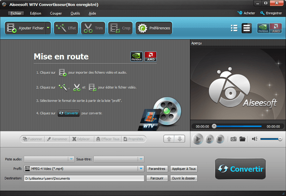Screen dimensions: 286x196
Task: Click the Enregistrer key link
Action: [x=271, y=13]
